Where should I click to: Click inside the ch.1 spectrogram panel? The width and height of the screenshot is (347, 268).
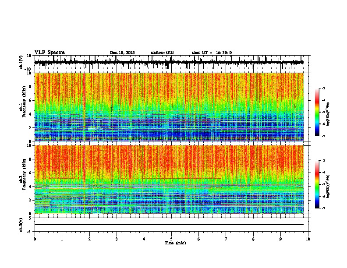169,107
